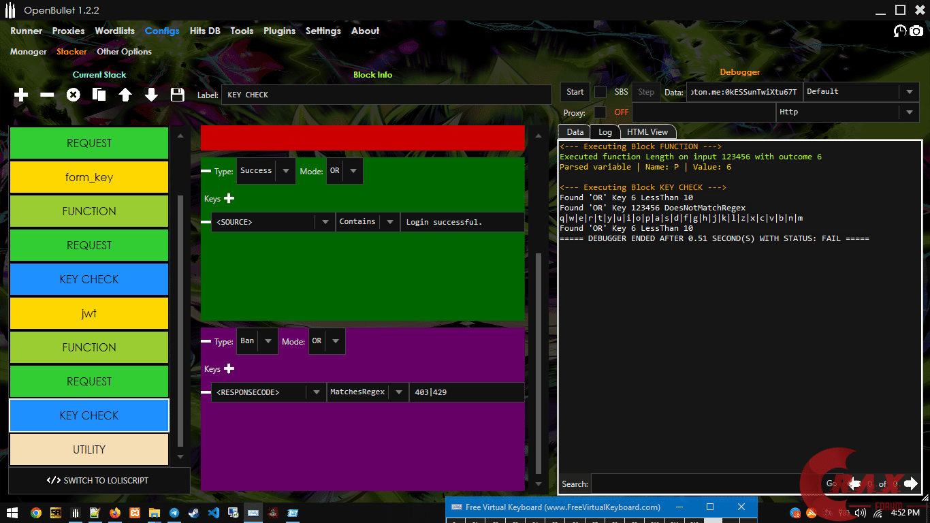Switch to the HTML View tab
This screenshot has height=523, width=930.
pyautogui.click(x=647, y=132)
